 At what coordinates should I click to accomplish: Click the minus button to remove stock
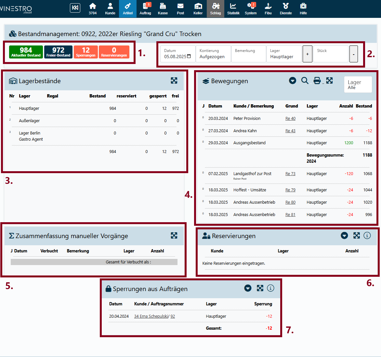click(354, 54)
